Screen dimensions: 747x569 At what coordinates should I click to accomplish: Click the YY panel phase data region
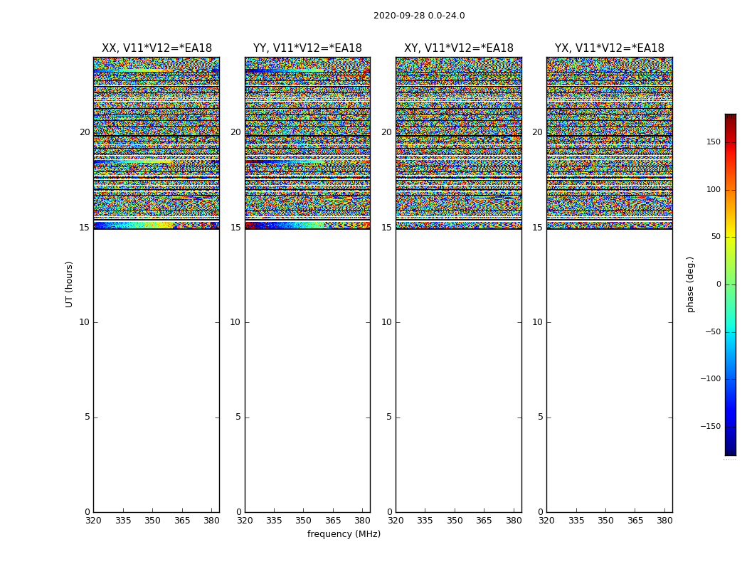[x=308, y=143]
